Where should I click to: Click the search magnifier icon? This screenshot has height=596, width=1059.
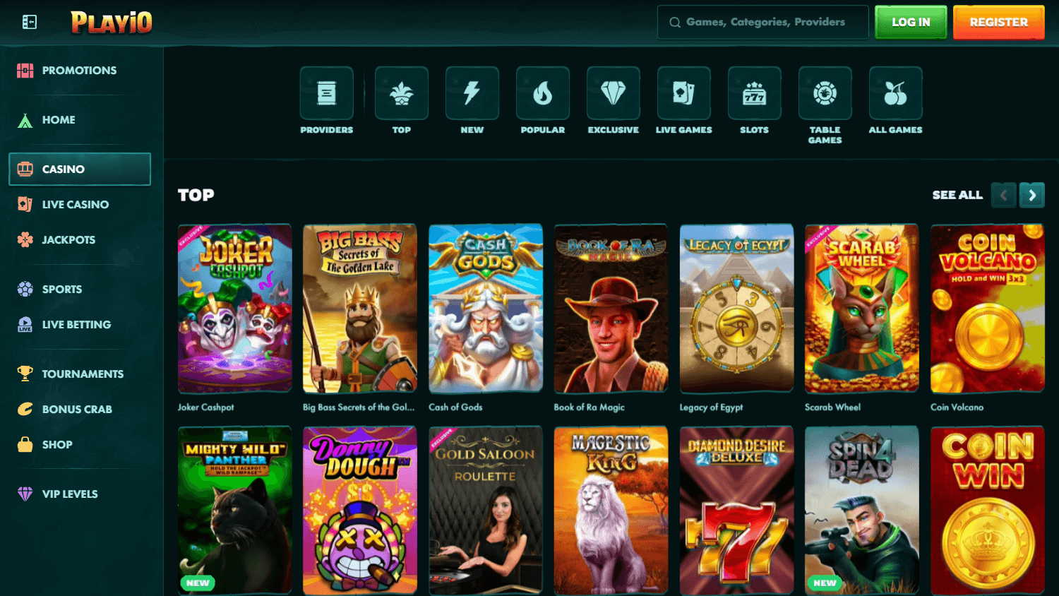[x=675, y=23]
